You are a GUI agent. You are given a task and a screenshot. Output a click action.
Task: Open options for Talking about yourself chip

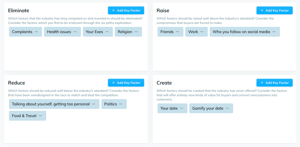93,104
